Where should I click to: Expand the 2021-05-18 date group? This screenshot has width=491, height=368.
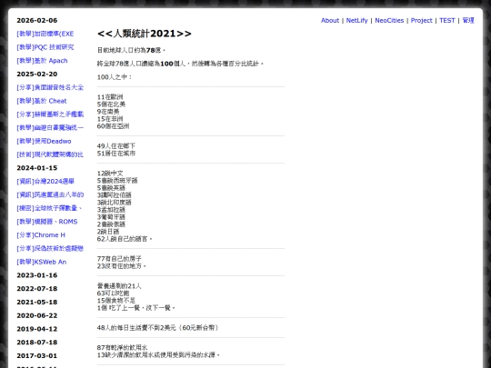(x=37, y=303)
